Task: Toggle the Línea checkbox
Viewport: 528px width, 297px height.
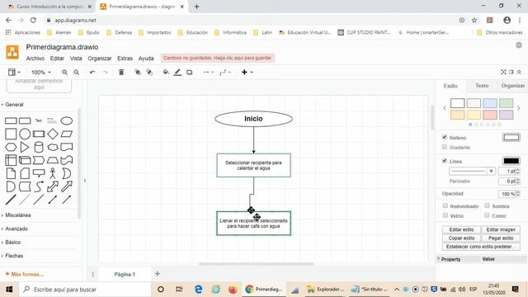Action: 445,161
